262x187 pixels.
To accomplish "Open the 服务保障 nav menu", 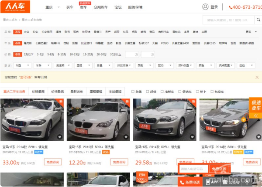I will (135, 7).
